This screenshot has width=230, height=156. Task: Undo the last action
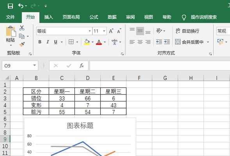[21, 6]
